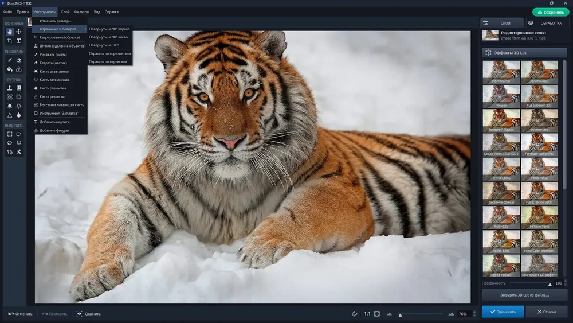
Task: Open the 'Фильтры' menu
Action: [81, 12]
